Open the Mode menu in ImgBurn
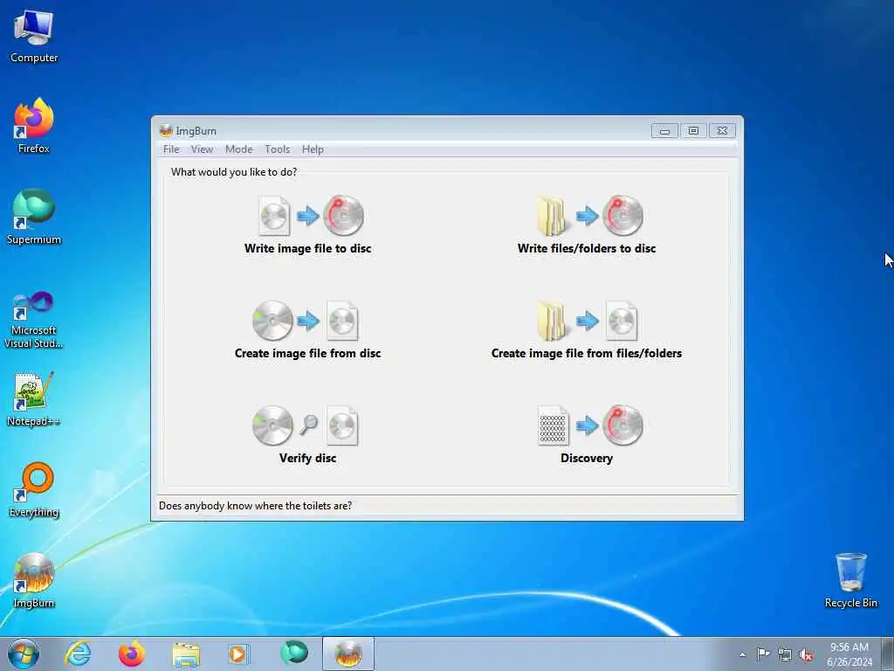 239,149
